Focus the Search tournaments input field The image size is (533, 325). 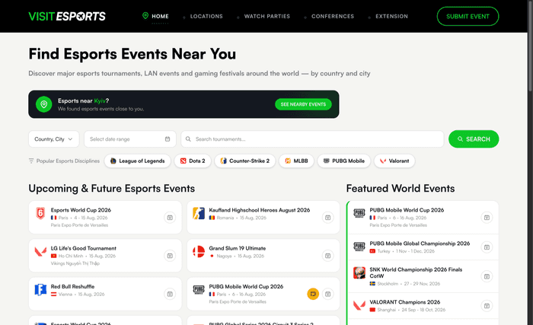[x=312, y=139]
